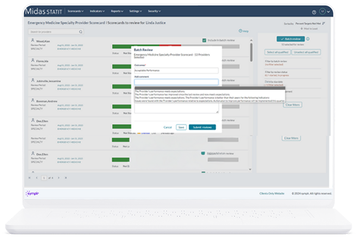Open the Outcome dropdown showing Acceptable Performance

tap(176, 70)
